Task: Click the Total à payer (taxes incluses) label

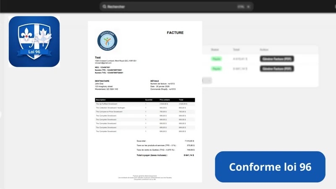Action: (152, 155)
